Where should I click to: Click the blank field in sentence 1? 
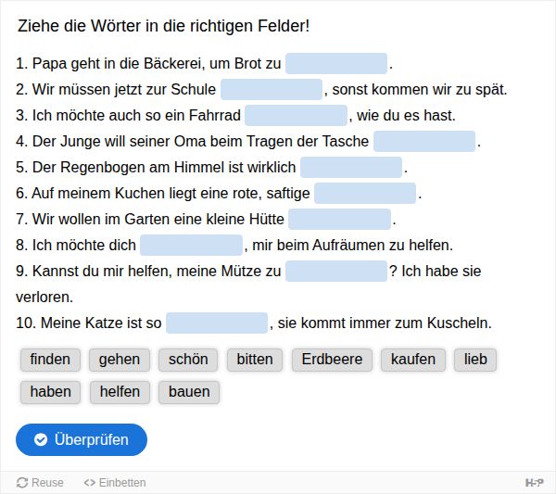336,64
